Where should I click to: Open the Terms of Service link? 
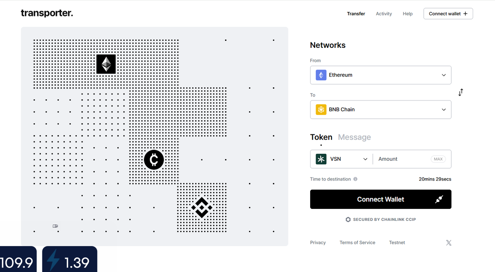tap(357, 243)
